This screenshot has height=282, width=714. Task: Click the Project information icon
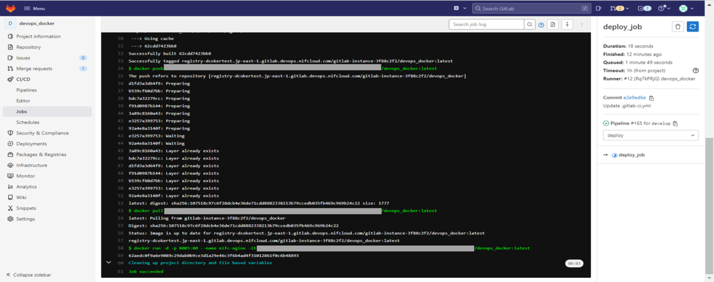click(x=10, y=36)
